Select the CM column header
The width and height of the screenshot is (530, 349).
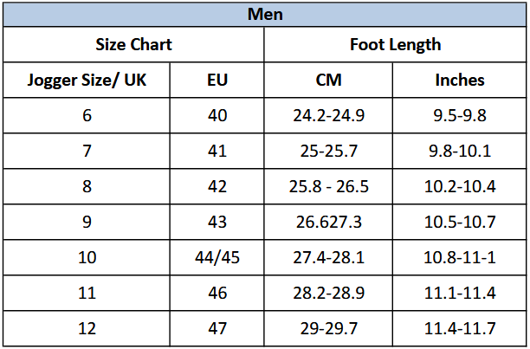click(x=328, y=80)
